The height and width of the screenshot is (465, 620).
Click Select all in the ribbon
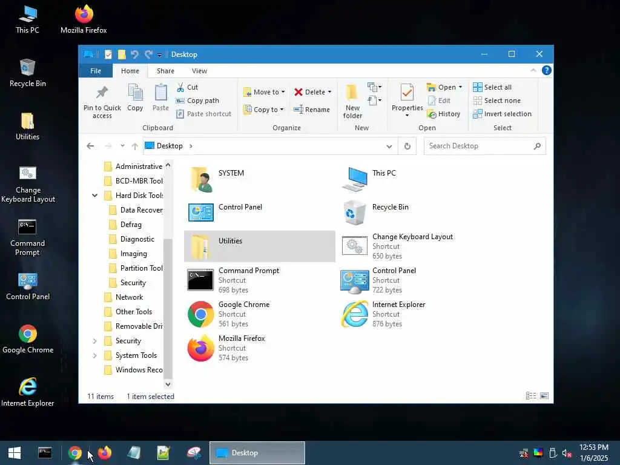tap(492, 87)
